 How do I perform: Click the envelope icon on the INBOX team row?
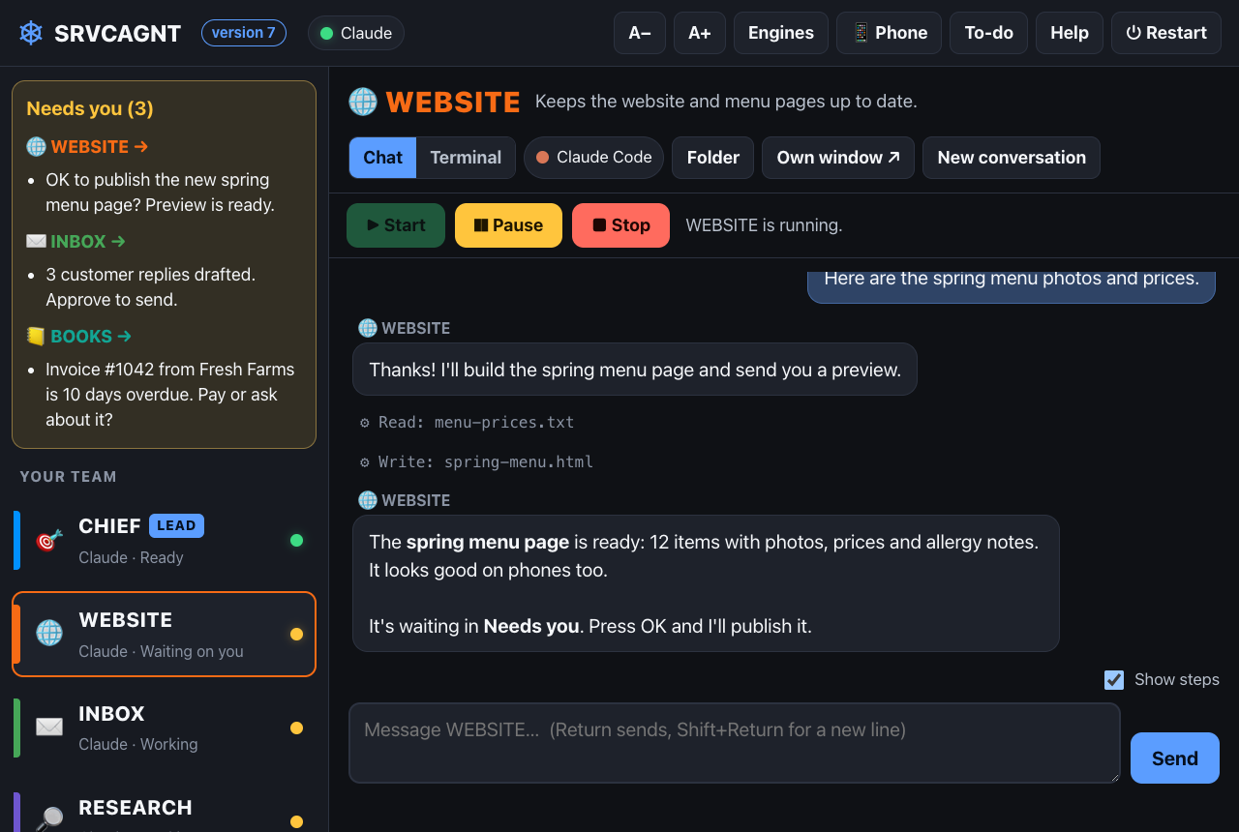click(x=48, y=727)
